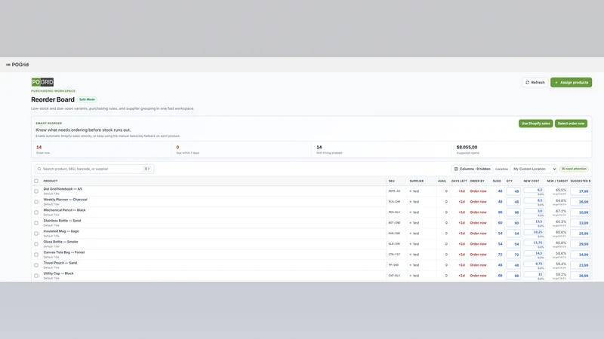Edit new cost 6,2 for Dot Grid Notebook
Viewport: 604px width, 339px height.
534,190
